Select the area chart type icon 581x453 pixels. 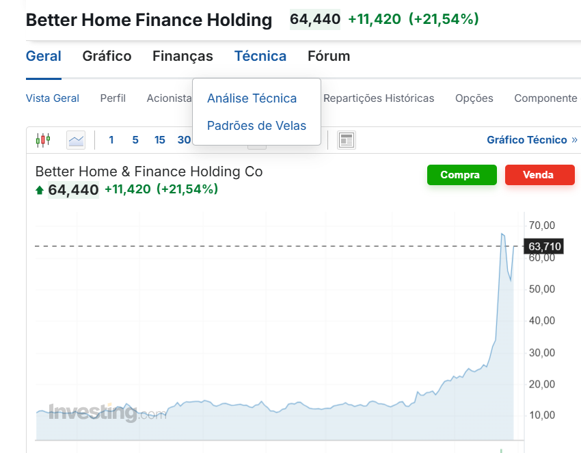coord(76,140)
